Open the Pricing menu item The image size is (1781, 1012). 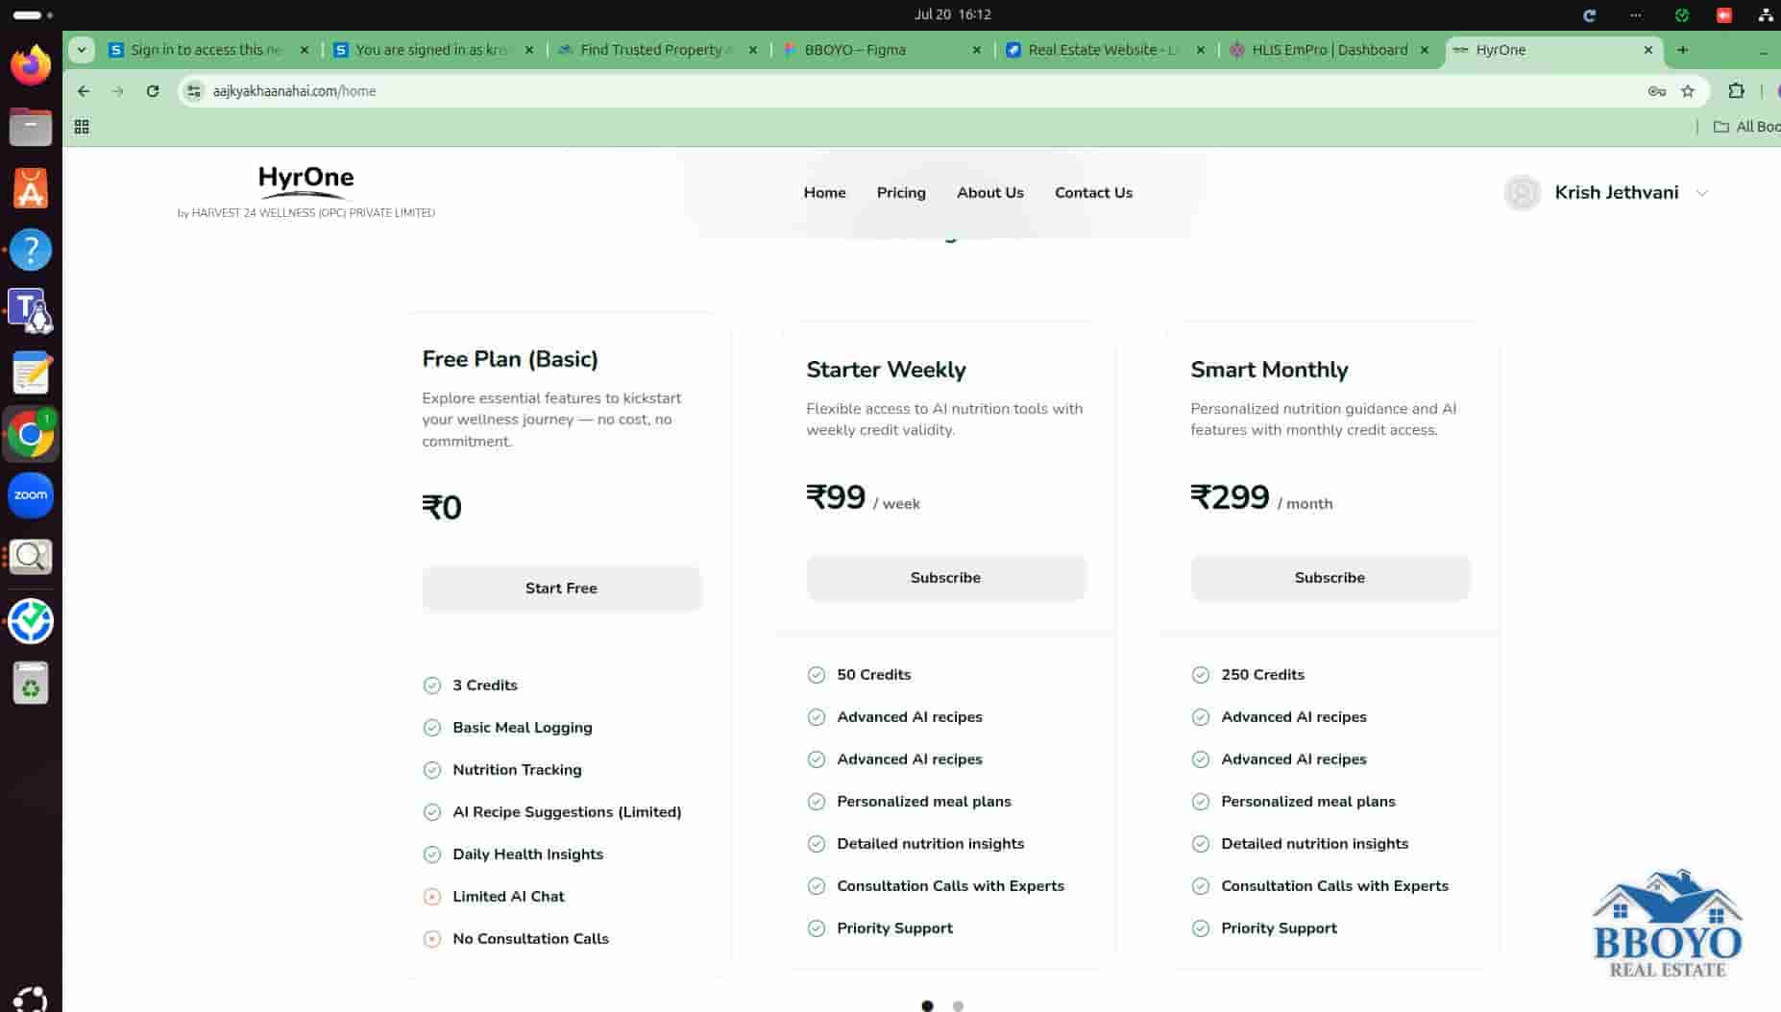tap(901, 193)
